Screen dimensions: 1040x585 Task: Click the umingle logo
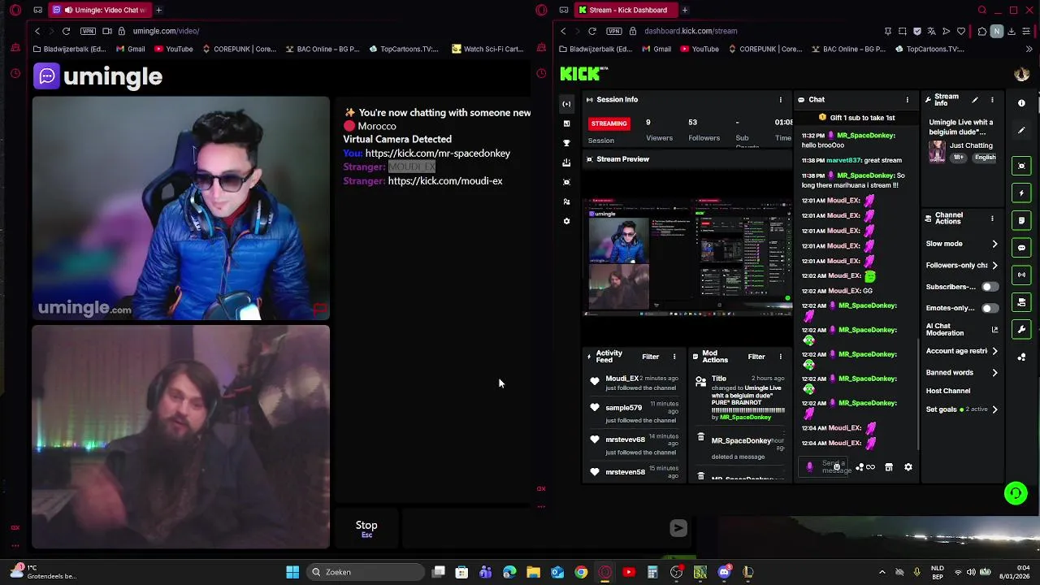[98, 76]
